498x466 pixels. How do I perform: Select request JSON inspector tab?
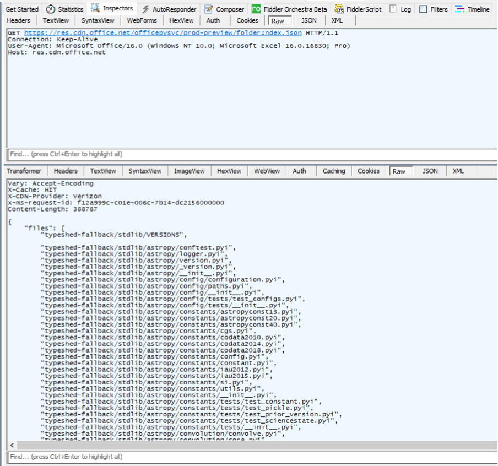click(x=308, y=20)
